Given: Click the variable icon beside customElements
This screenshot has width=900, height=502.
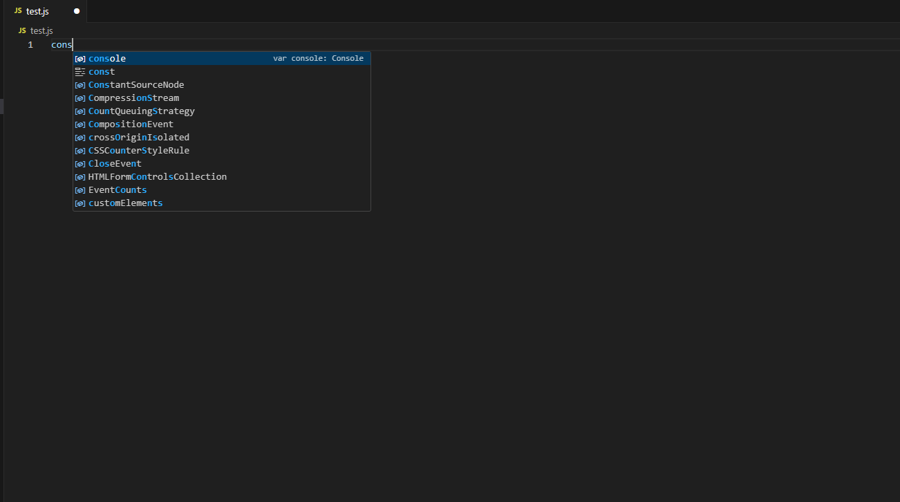Looking at the screenshot, I should [x=80, y=203].
